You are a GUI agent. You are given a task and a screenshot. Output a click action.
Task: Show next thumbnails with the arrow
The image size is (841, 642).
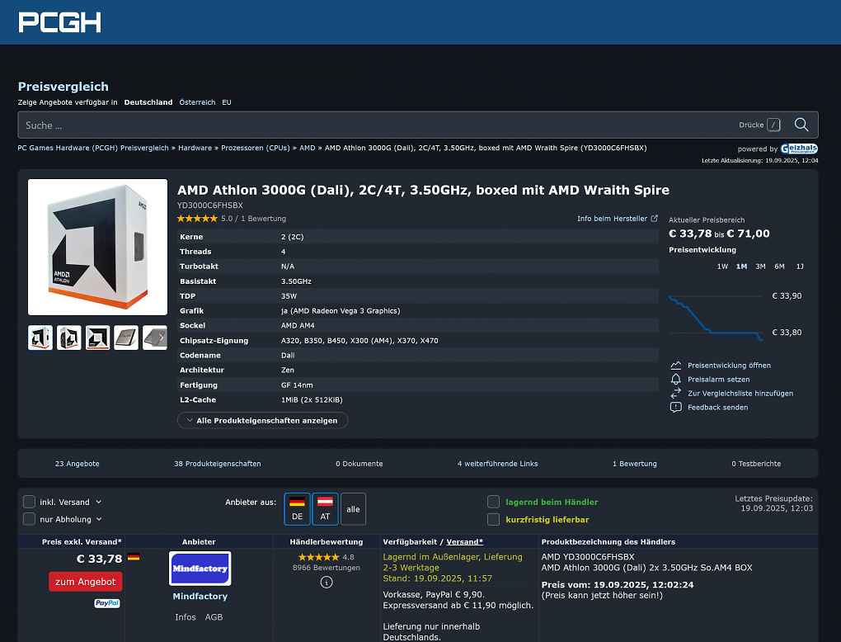(x=161, y=338)
